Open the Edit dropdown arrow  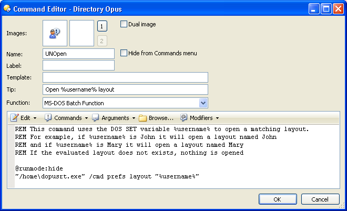tap(35, 118)
